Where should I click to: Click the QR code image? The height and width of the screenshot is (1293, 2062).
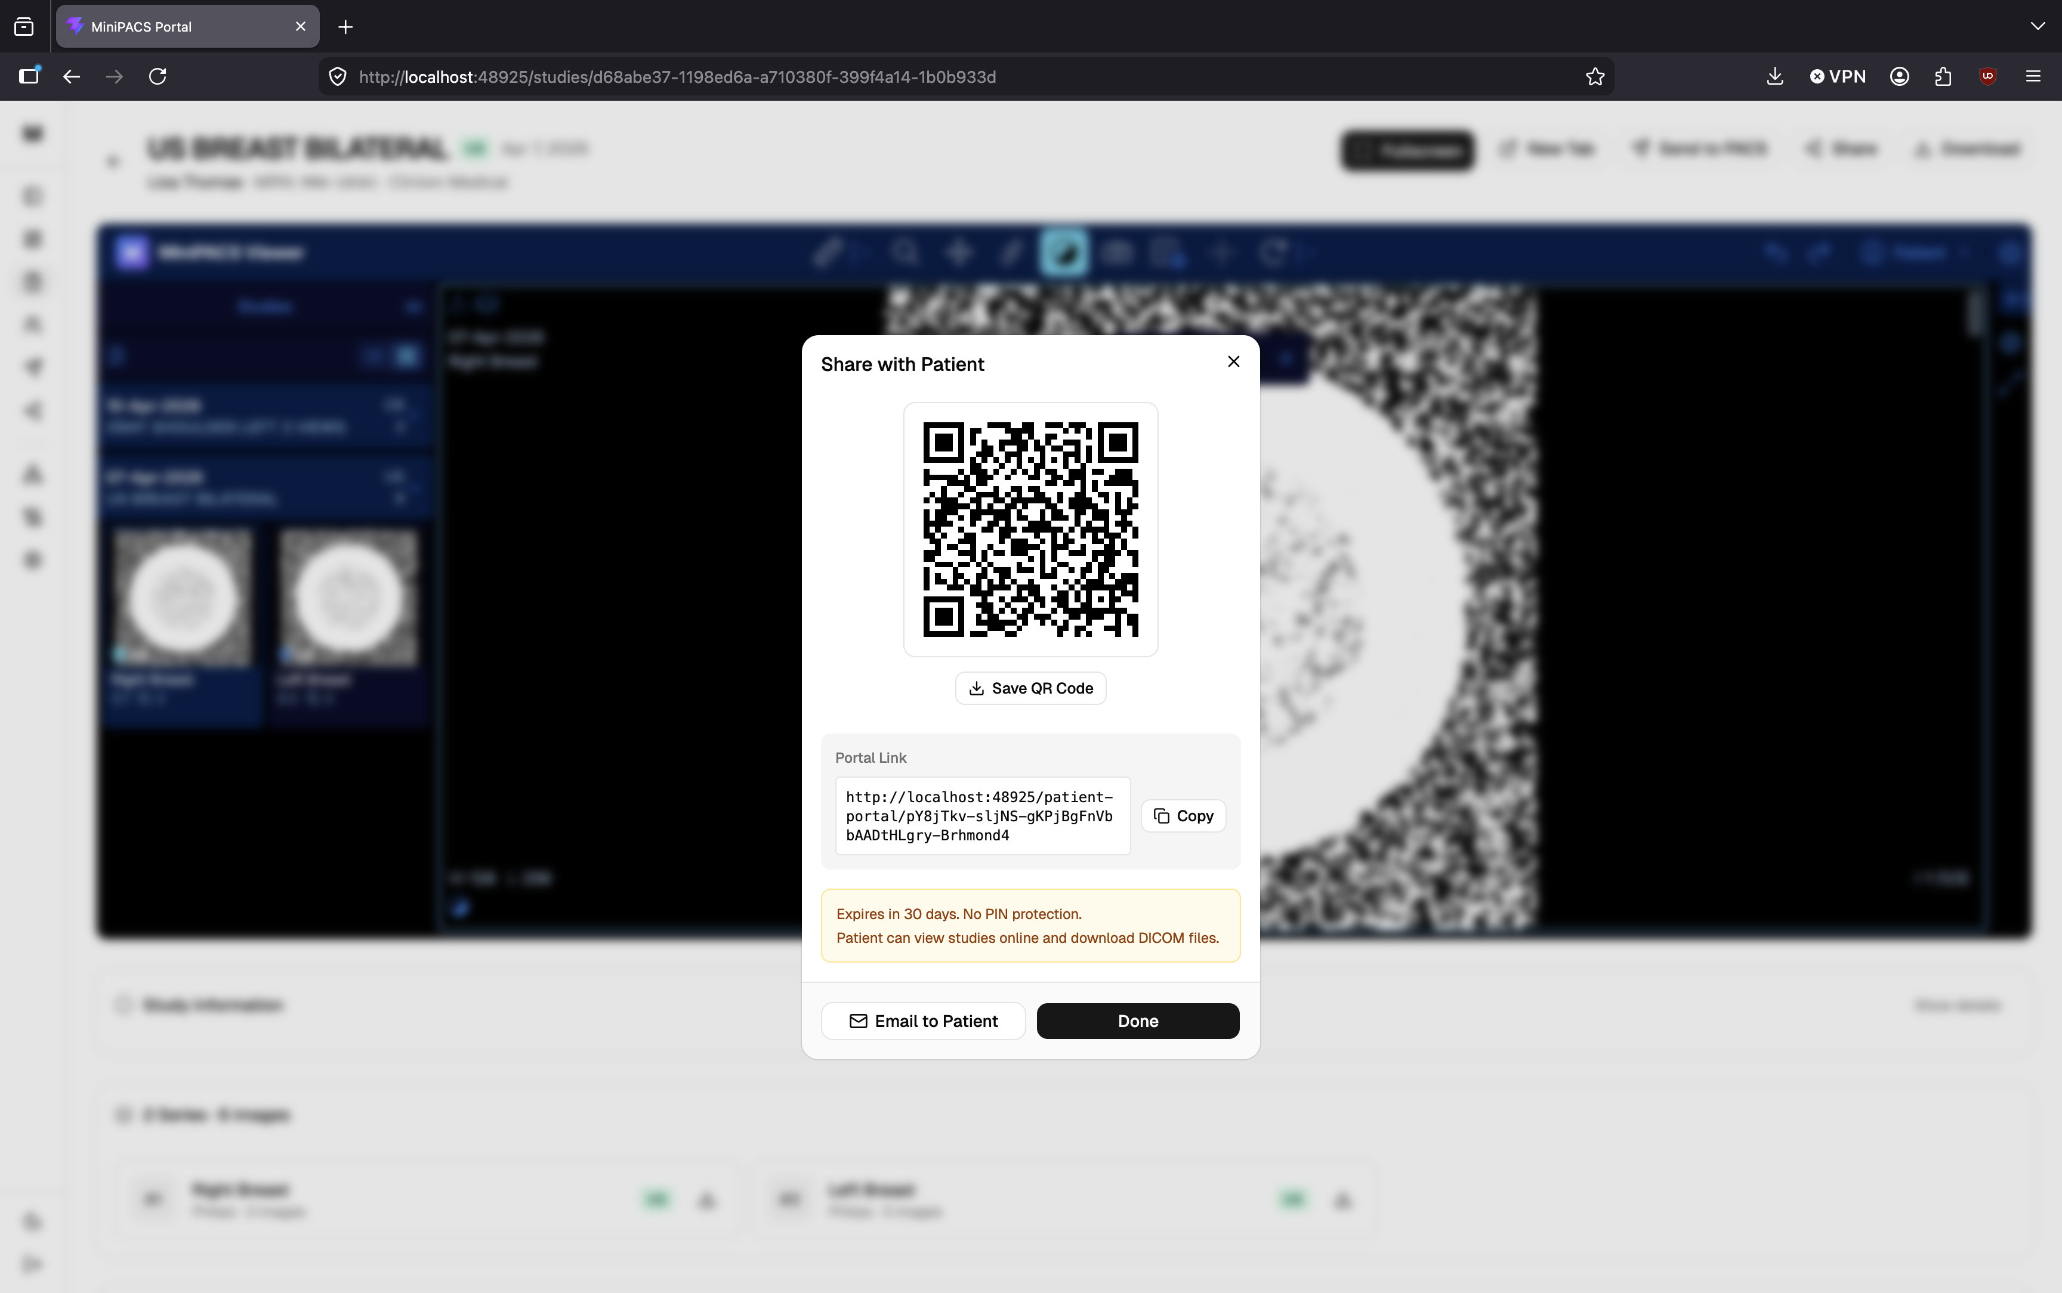pyautogui.click(x=1030, y=530)
